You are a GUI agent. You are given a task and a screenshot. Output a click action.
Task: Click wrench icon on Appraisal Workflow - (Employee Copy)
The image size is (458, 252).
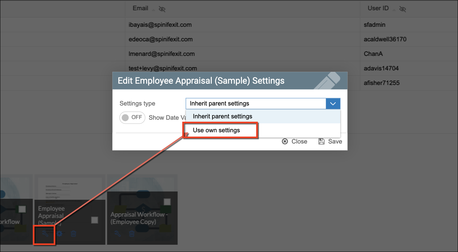[x=117, y=234]
